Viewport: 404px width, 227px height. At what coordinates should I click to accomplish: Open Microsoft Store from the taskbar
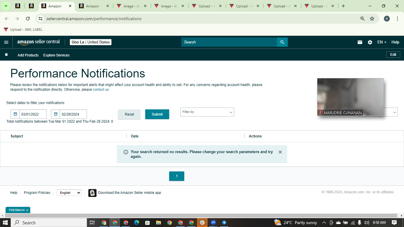[x=147, y=223]
